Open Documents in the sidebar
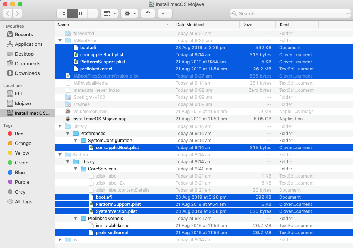The image size is (353, 248). pos(28,63)
